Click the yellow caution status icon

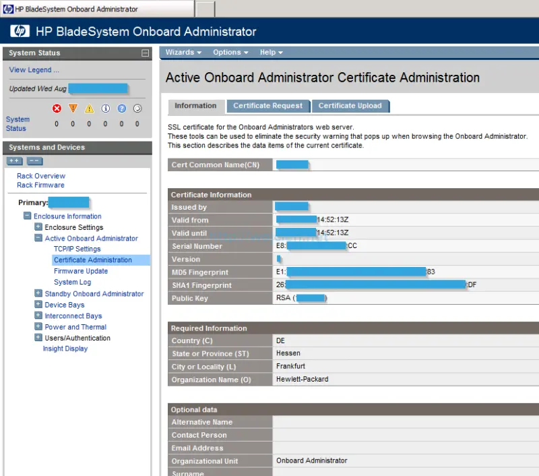point(90,108)
